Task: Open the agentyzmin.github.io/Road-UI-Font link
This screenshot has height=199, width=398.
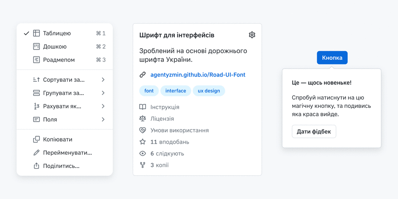Action: [198, 75]
